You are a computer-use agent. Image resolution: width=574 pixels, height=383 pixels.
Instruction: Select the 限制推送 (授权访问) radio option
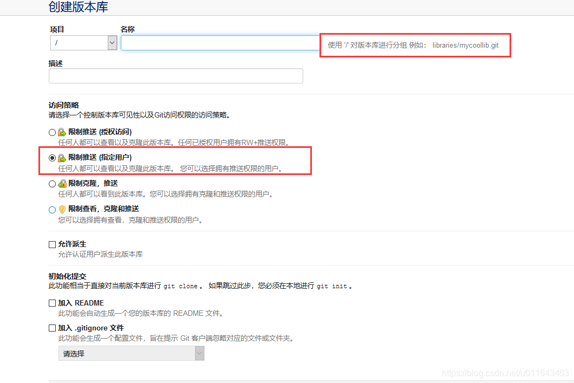(x=52, y=132)
